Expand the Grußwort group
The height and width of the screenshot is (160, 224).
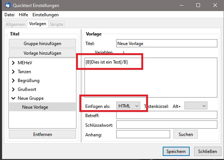[13, 89]
